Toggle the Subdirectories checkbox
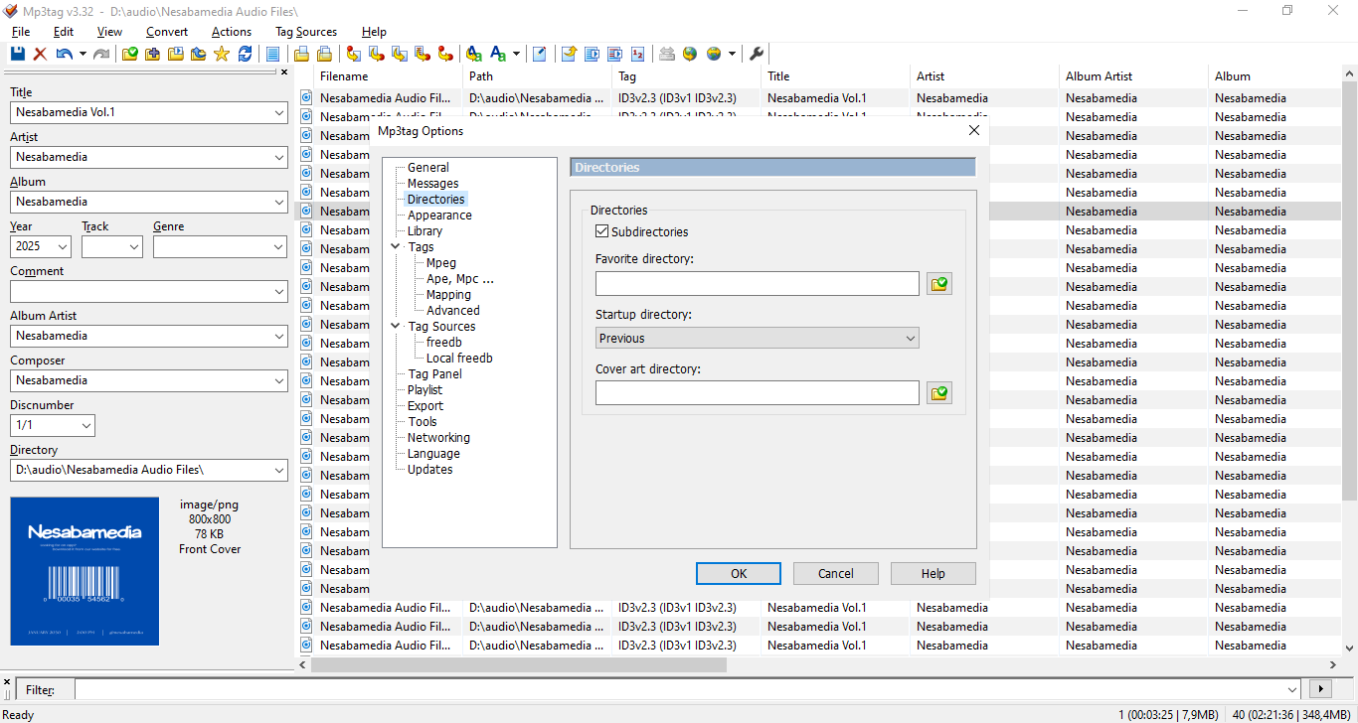 (601, 231)
